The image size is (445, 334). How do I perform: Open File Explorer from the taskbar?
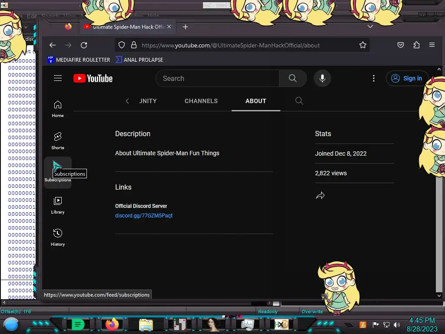[146, 325]
